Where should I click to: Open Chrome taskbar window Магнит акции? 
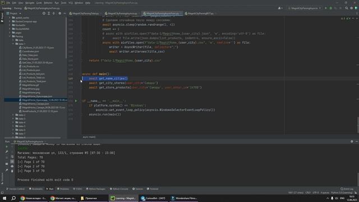click(x=63, y=198)
